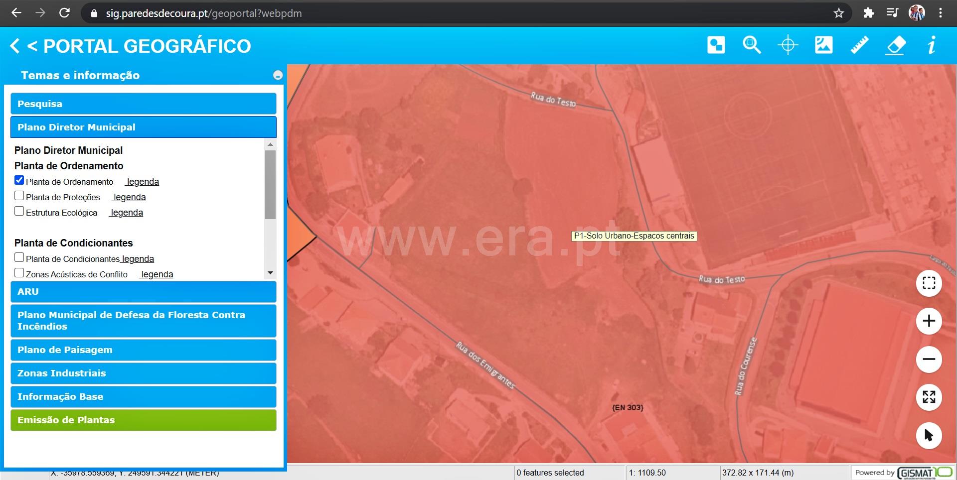The width and height of the screenshot is (957, 480).
Task: Zoom in with the plus button
Action: 929,321
